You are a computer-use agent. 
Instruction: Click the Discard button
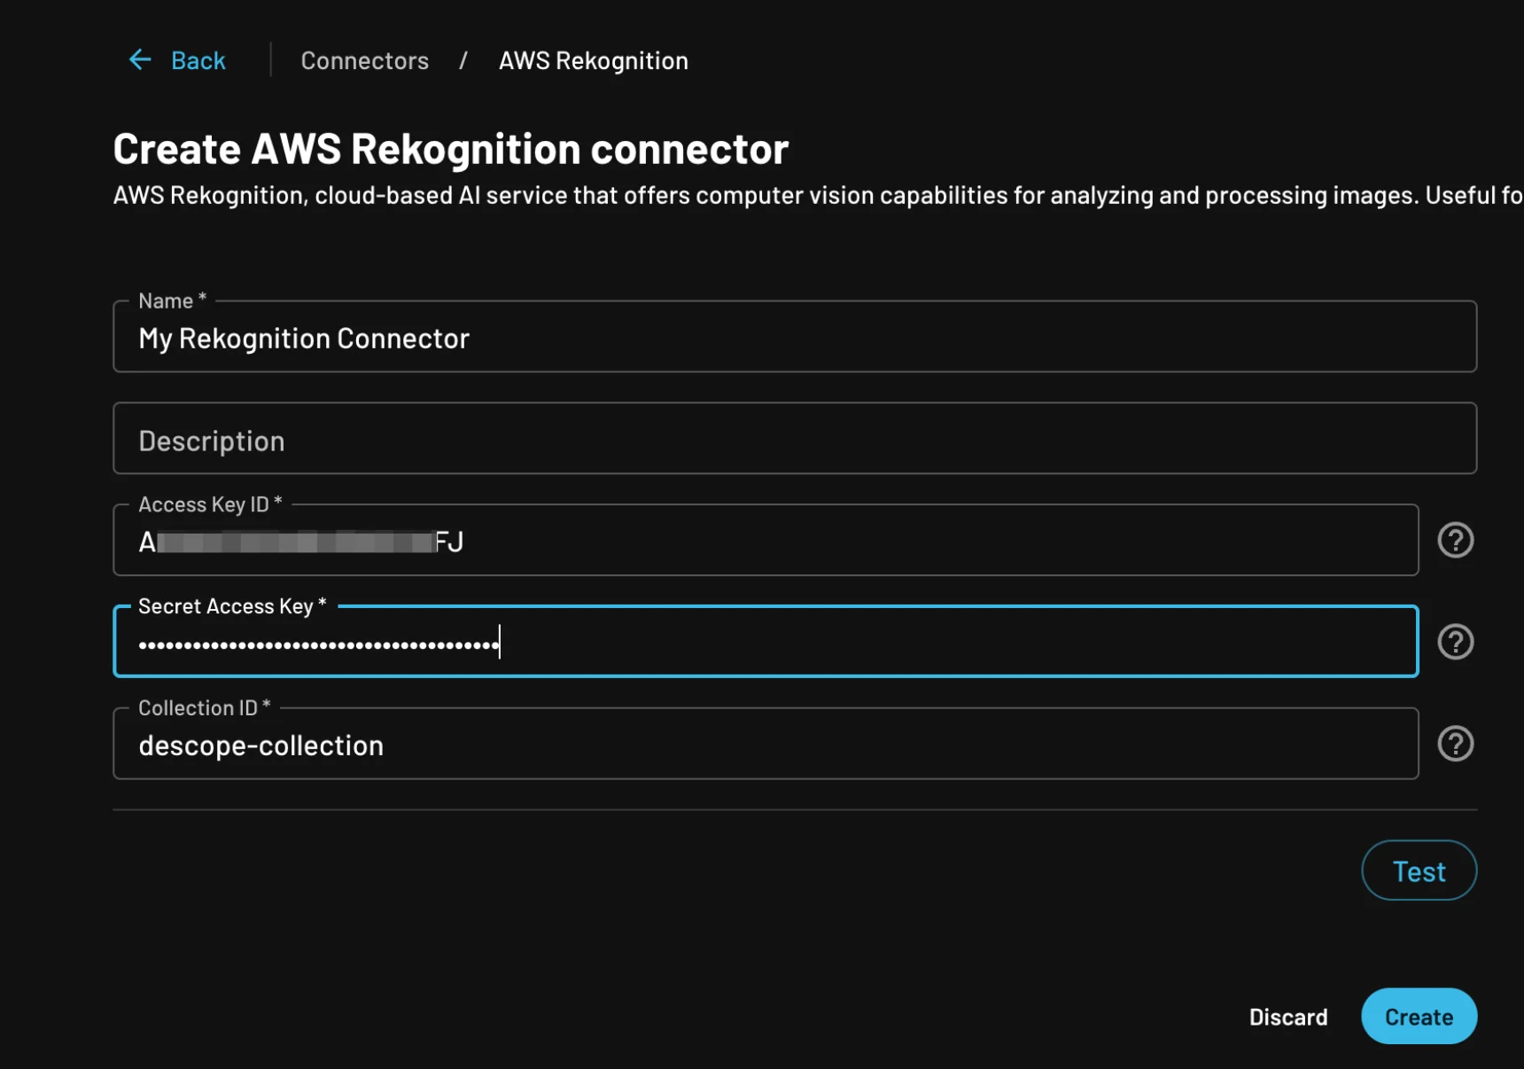point(1288,1017)
